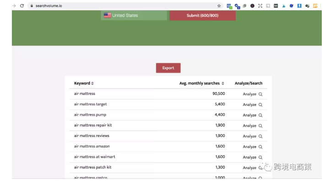Image resolution: width=330 pixels, height=181 pixels.
Task: Click the dark round extension with red mark
Action: 252,5
